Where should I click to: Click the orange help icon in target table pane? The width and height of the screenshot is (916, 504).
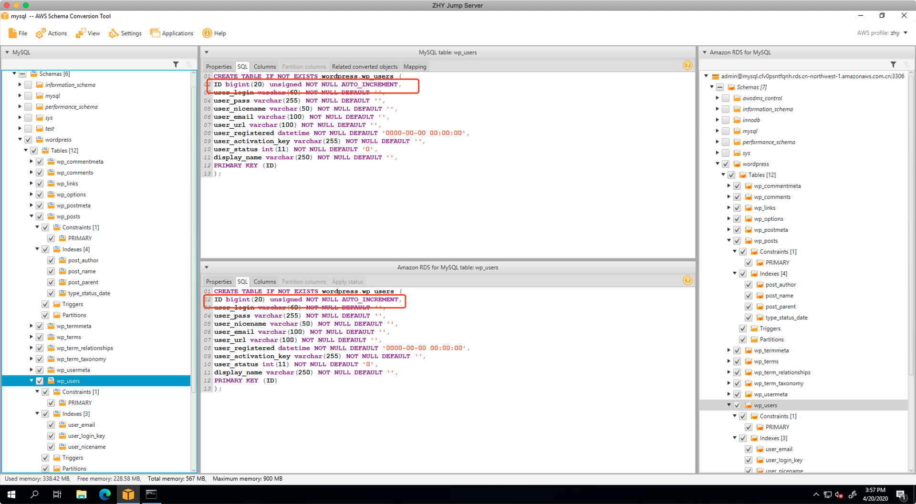(x=687, y=280)
